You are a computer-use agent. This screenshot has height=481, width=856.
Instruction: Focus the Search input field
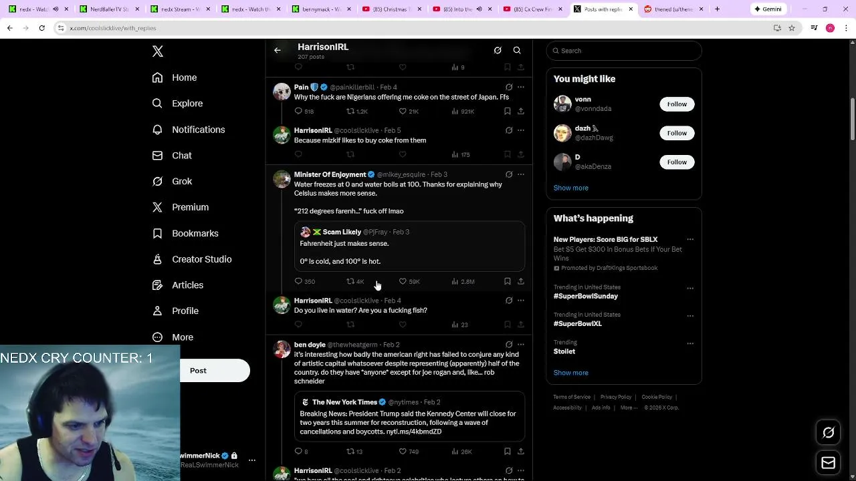click(624, 51)
